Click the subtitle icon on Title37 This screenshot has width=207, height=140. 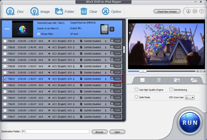click(x=81, y=117)
